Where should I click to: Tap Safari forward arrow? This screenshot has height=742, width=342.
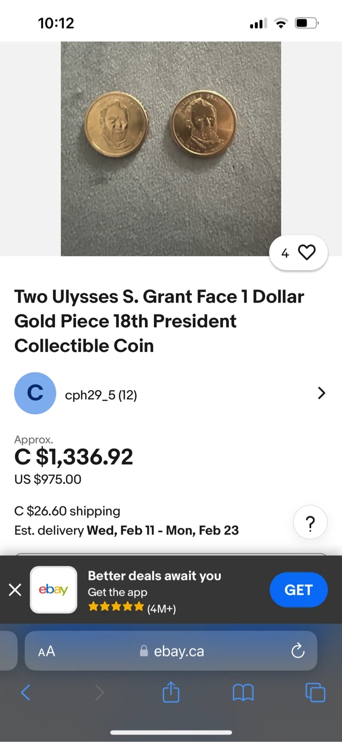pos(99,693)
